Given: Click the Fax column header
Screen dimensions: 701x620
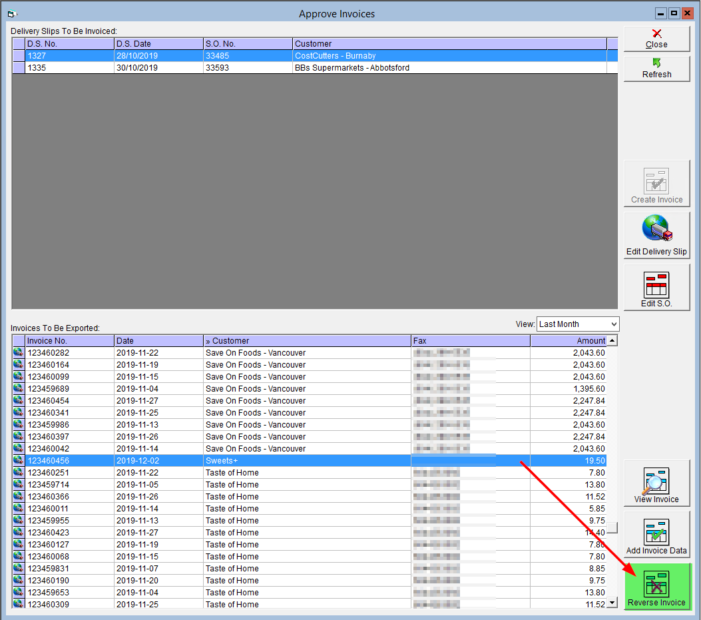Looking at the screenshot, I should 471,341.
